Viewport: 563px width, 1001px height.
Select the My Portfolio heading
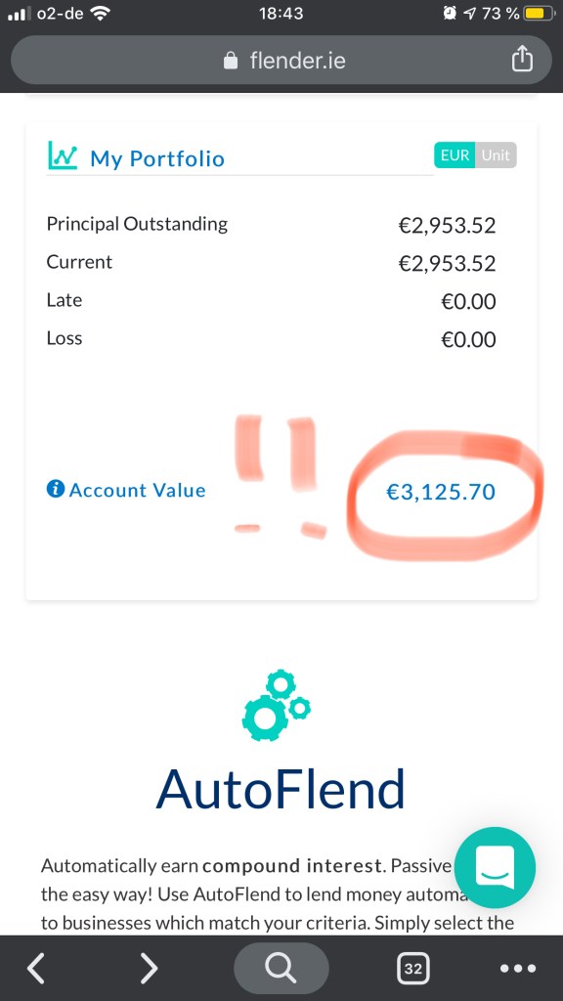point(156,156)
